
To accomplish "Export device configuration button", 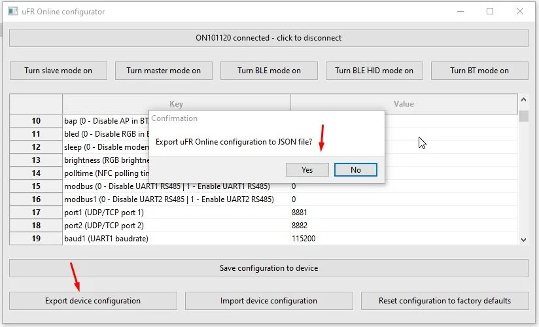I will point(93,301).
